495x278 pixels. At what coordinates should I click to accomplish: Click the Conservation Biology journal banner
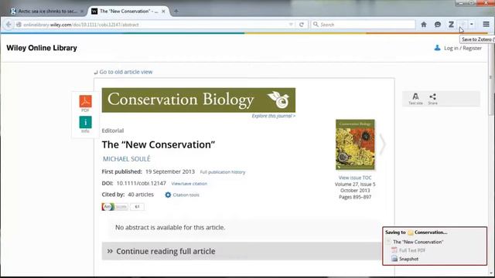(199, 100)
